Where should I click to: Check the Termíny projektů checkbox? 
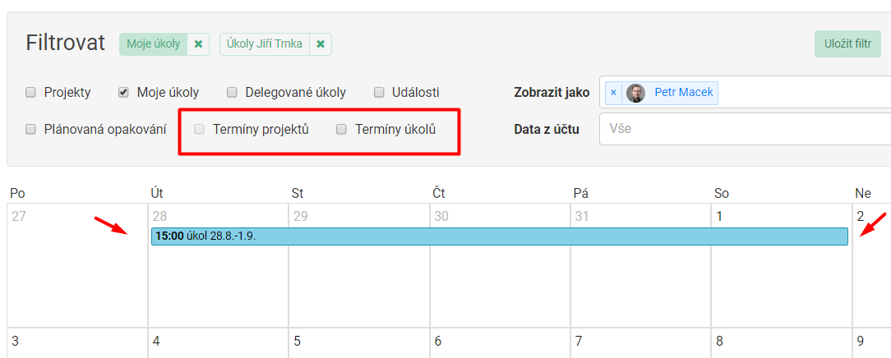199,129
